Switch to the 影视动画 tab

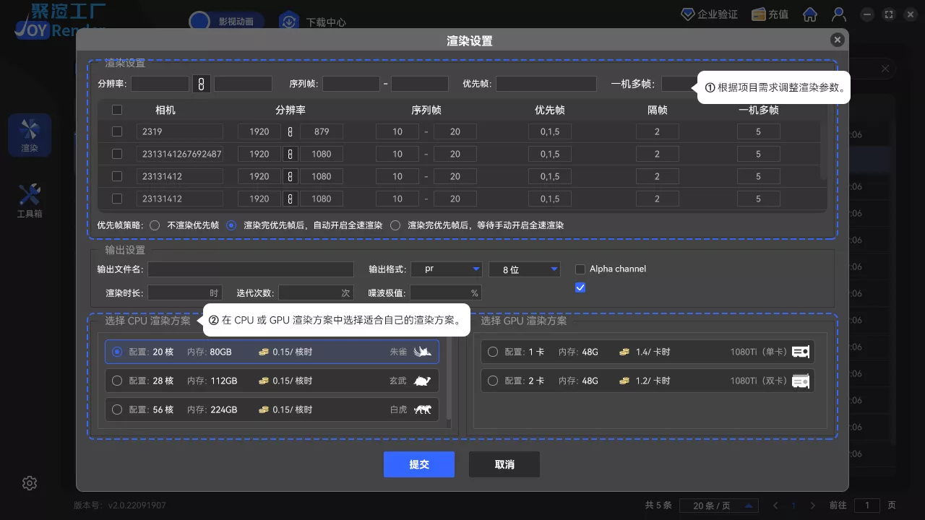(x=227, y=22)
